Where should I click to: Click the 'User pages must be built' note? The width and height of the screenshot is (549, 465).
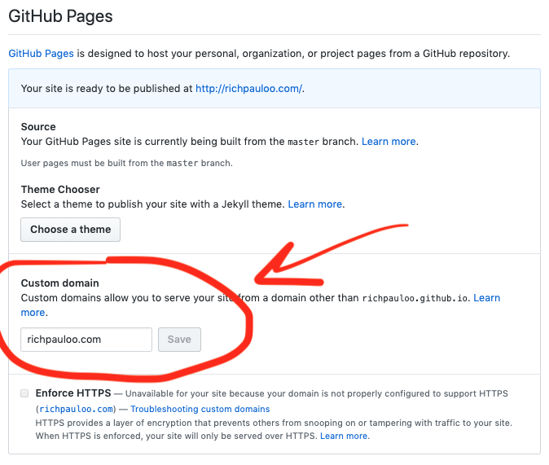pyautogui.click(x=126, y=163)
